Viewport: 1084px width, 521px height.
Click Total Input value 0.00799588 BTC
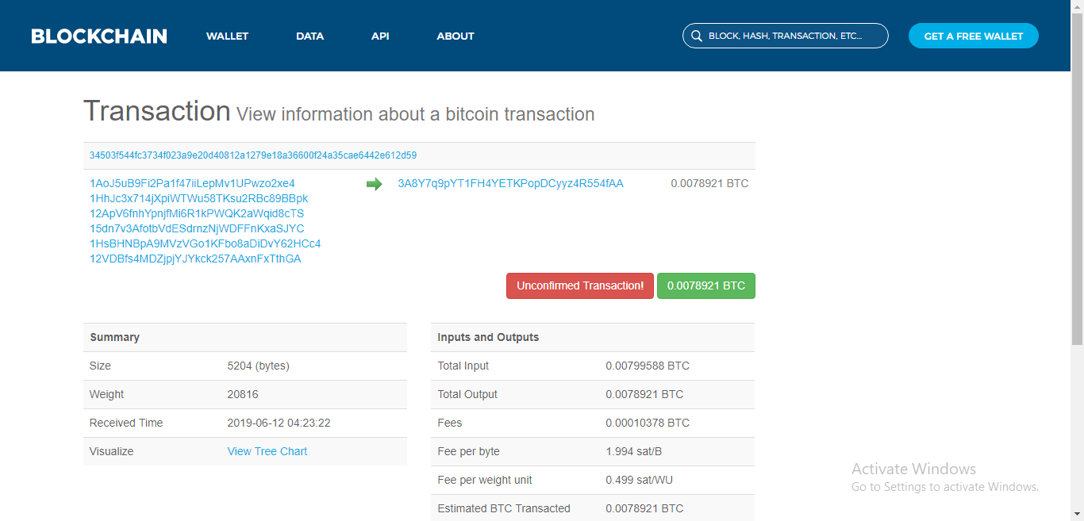648,366
